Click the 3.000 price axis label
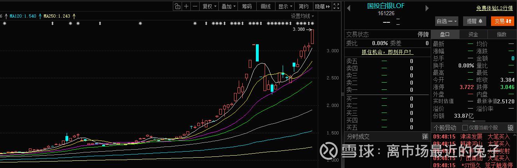This screenshot has width=517, height=168. click(332, 51)
